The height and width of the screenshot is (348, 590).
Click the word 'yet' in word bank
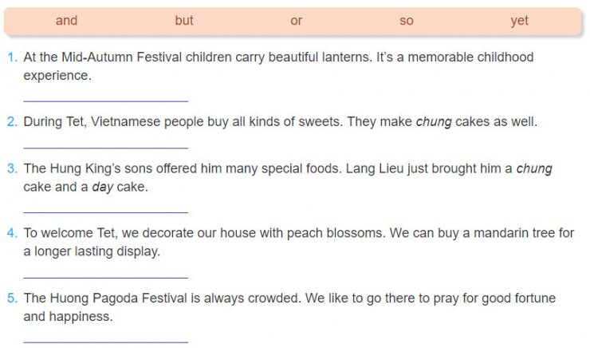pos(520,21)
